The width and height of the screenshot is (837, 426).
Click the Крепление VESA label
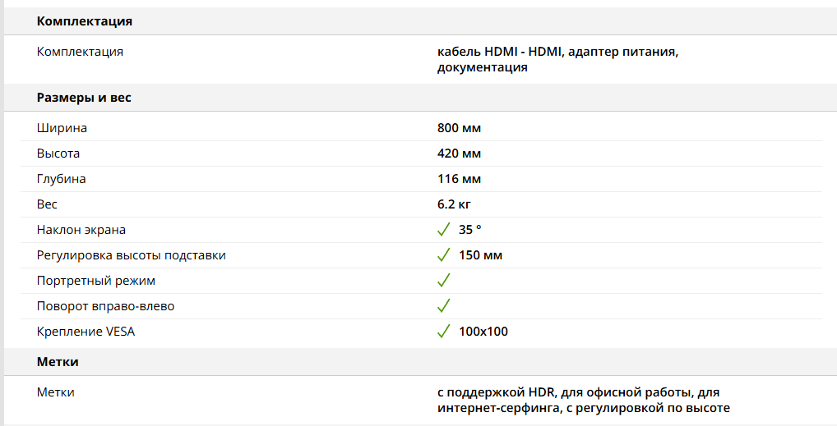[86, 332]
